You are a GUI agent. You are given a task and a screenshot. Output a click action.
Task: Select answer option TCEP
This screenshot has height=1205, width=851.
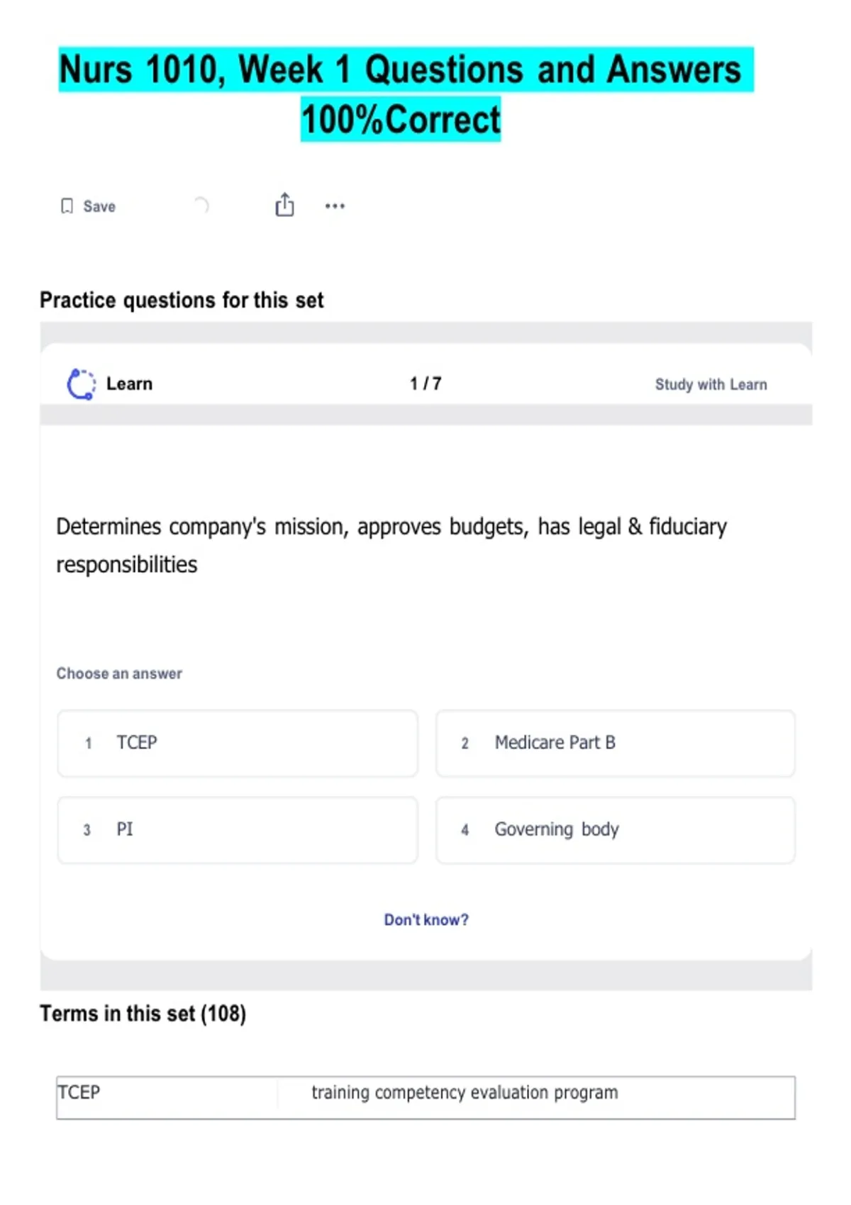coord(238,744)
